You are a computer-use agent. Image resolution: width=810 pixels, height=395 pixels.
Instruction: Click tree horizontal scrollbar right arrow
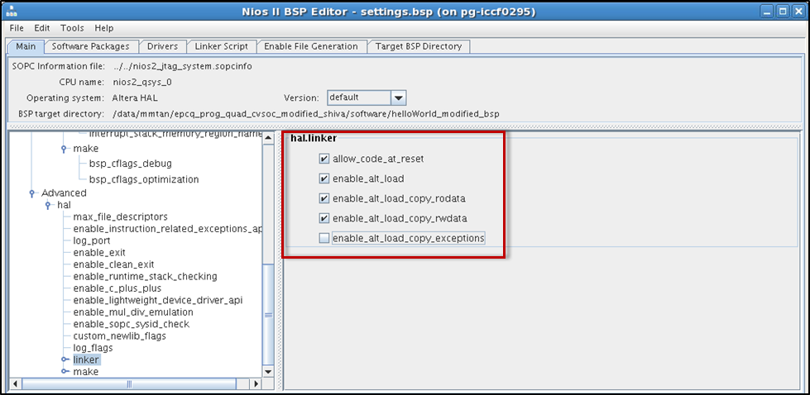pyautogui.click(x=256, y=384)
